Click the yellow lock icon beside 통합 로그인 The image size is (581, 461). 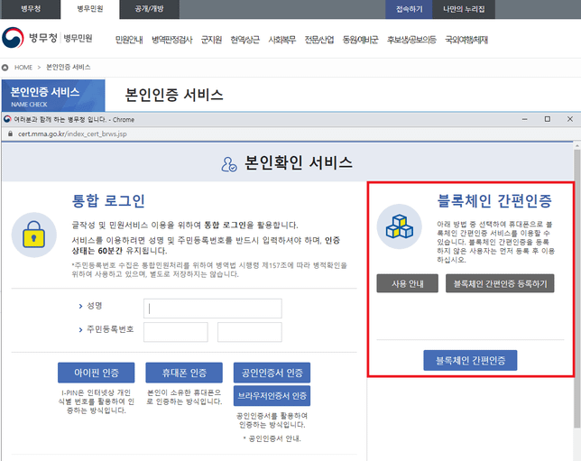tap(34, 235)
